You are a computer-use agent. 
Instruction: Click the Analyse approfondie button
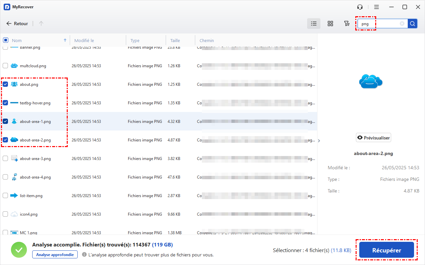[x=55, y=255]
